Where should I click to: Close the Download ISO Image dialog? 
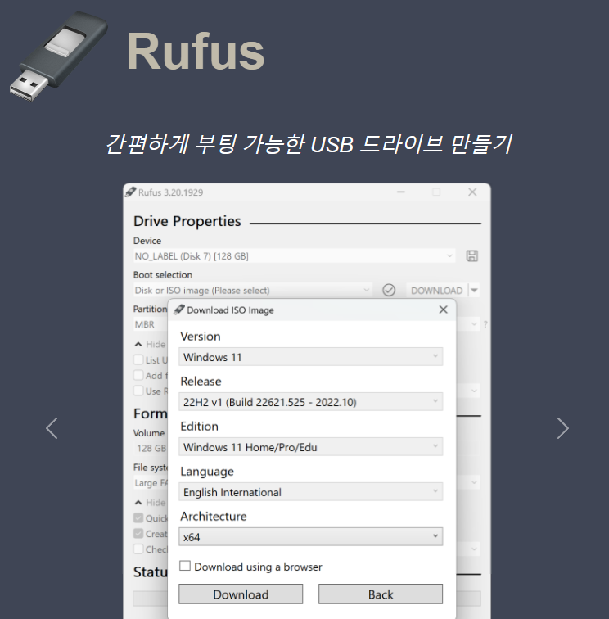tap(443, 309)
